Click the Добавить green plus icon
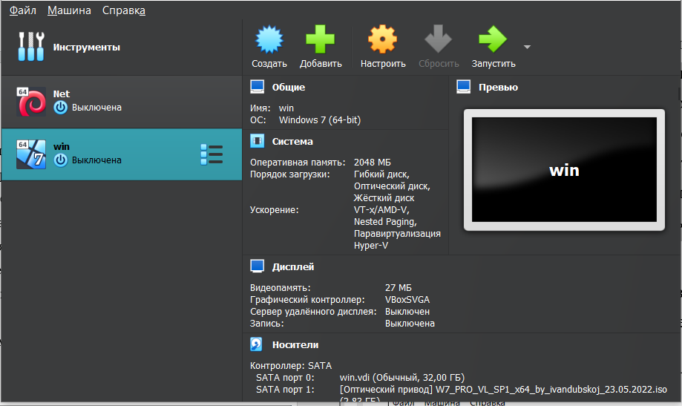The image size is (682, 406). tap(320, 39)
